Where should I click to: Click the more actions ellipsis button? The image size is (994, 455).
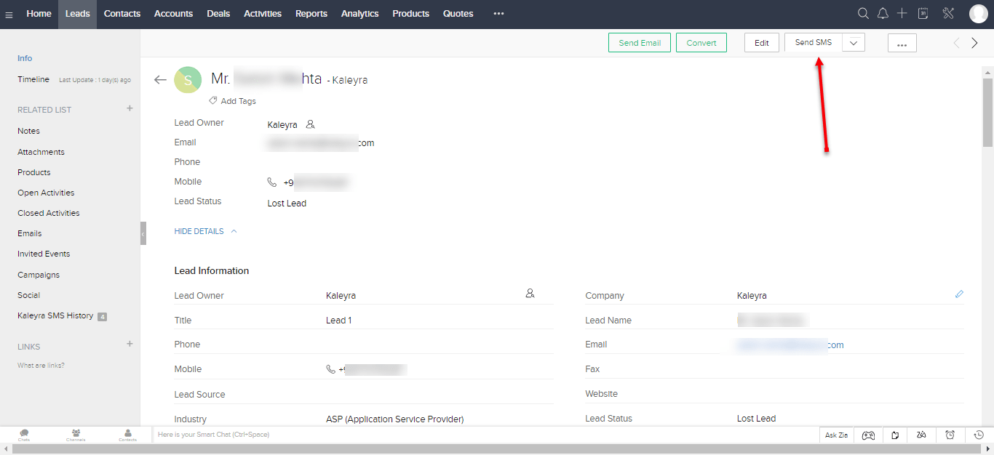click(902, 43)
